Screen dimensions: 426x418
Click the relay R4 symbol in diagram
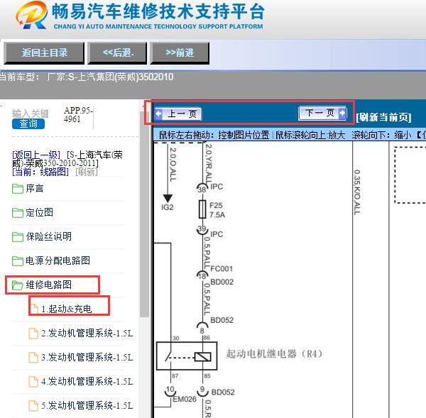pos(187,356)
